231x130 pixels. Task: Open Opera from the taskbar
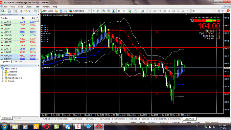tap(46, 127)
